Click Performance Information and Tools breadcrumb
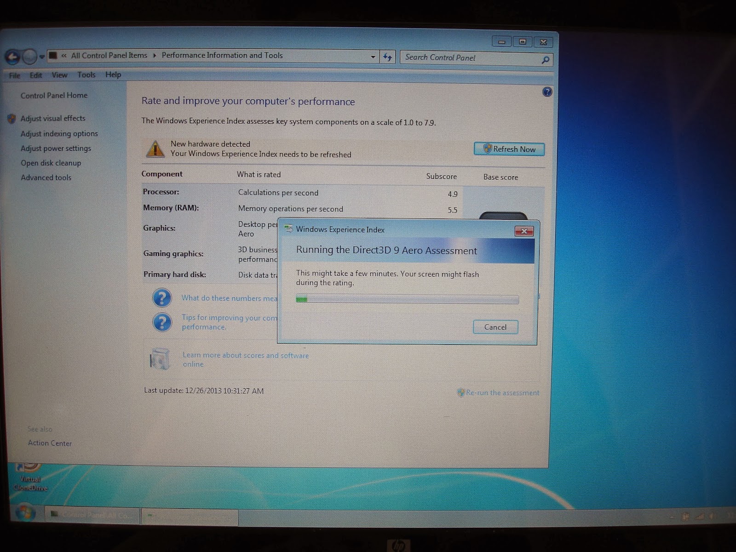 click(x=222, y=55)
